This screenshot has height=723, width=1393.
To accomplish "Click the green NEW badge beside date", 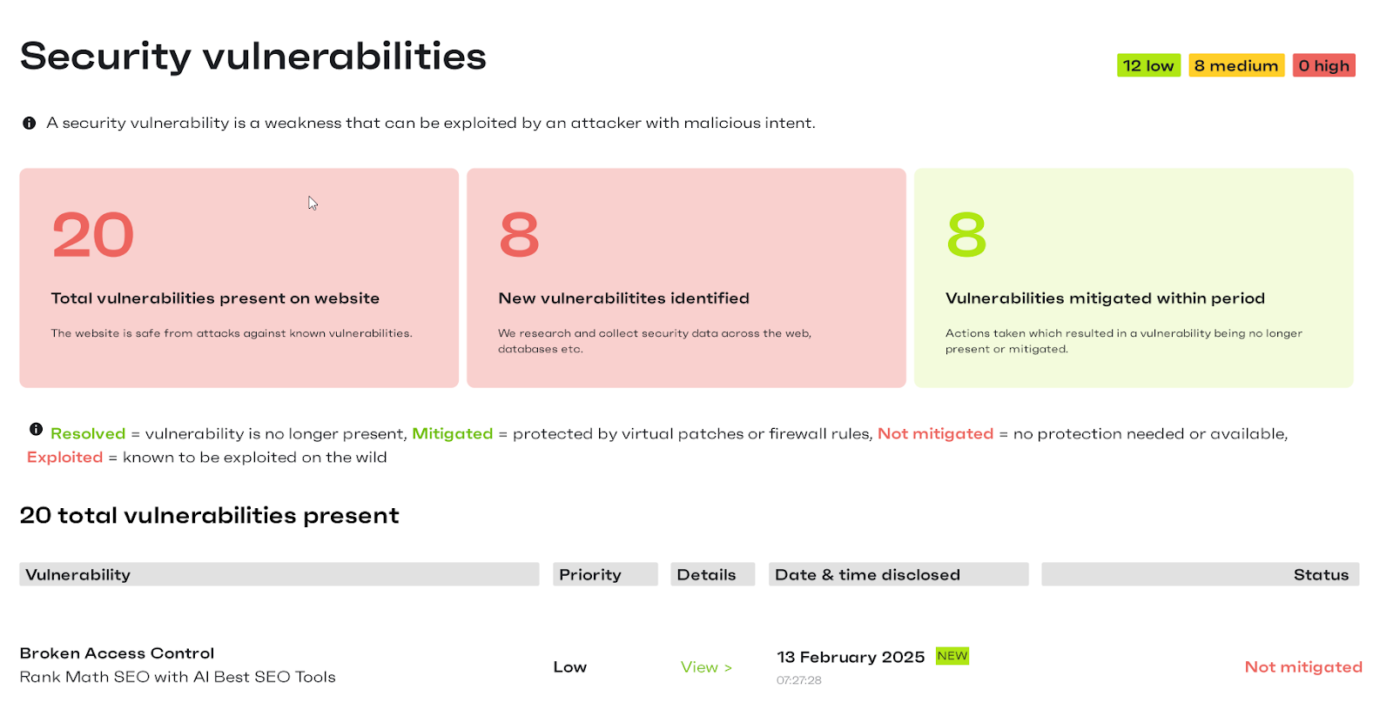I will point(952,656).
